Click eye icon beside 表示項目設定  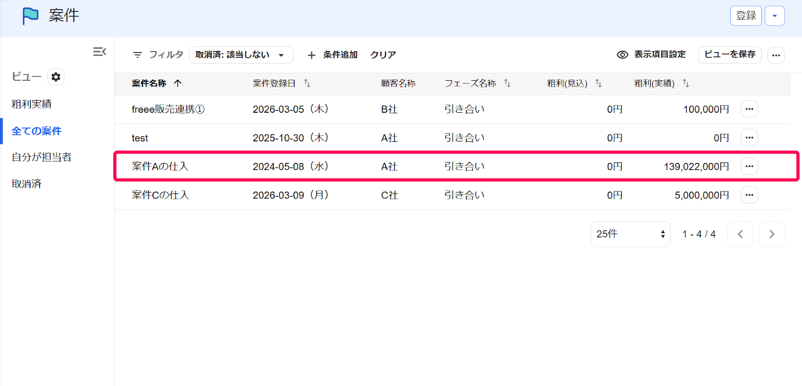[x=623, y=55]
